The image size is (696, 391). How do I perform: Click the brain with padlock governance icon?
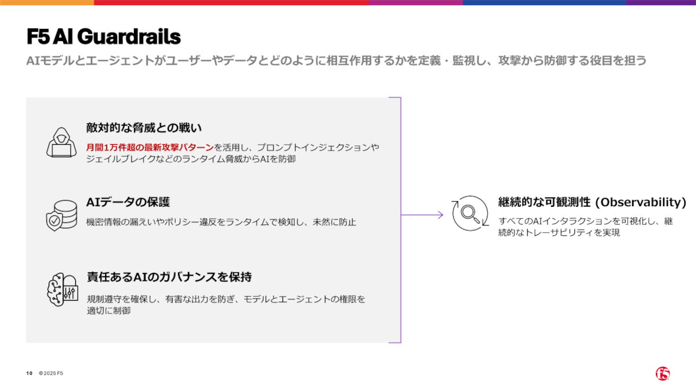(61, 288)
